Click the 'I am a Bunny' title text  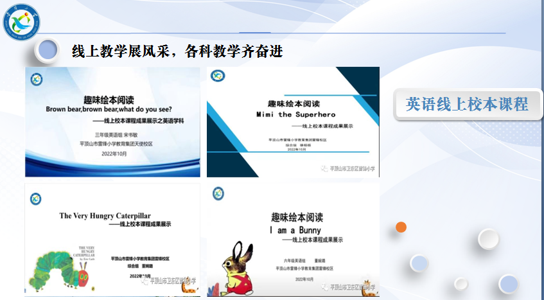click(x=295, y=229)
